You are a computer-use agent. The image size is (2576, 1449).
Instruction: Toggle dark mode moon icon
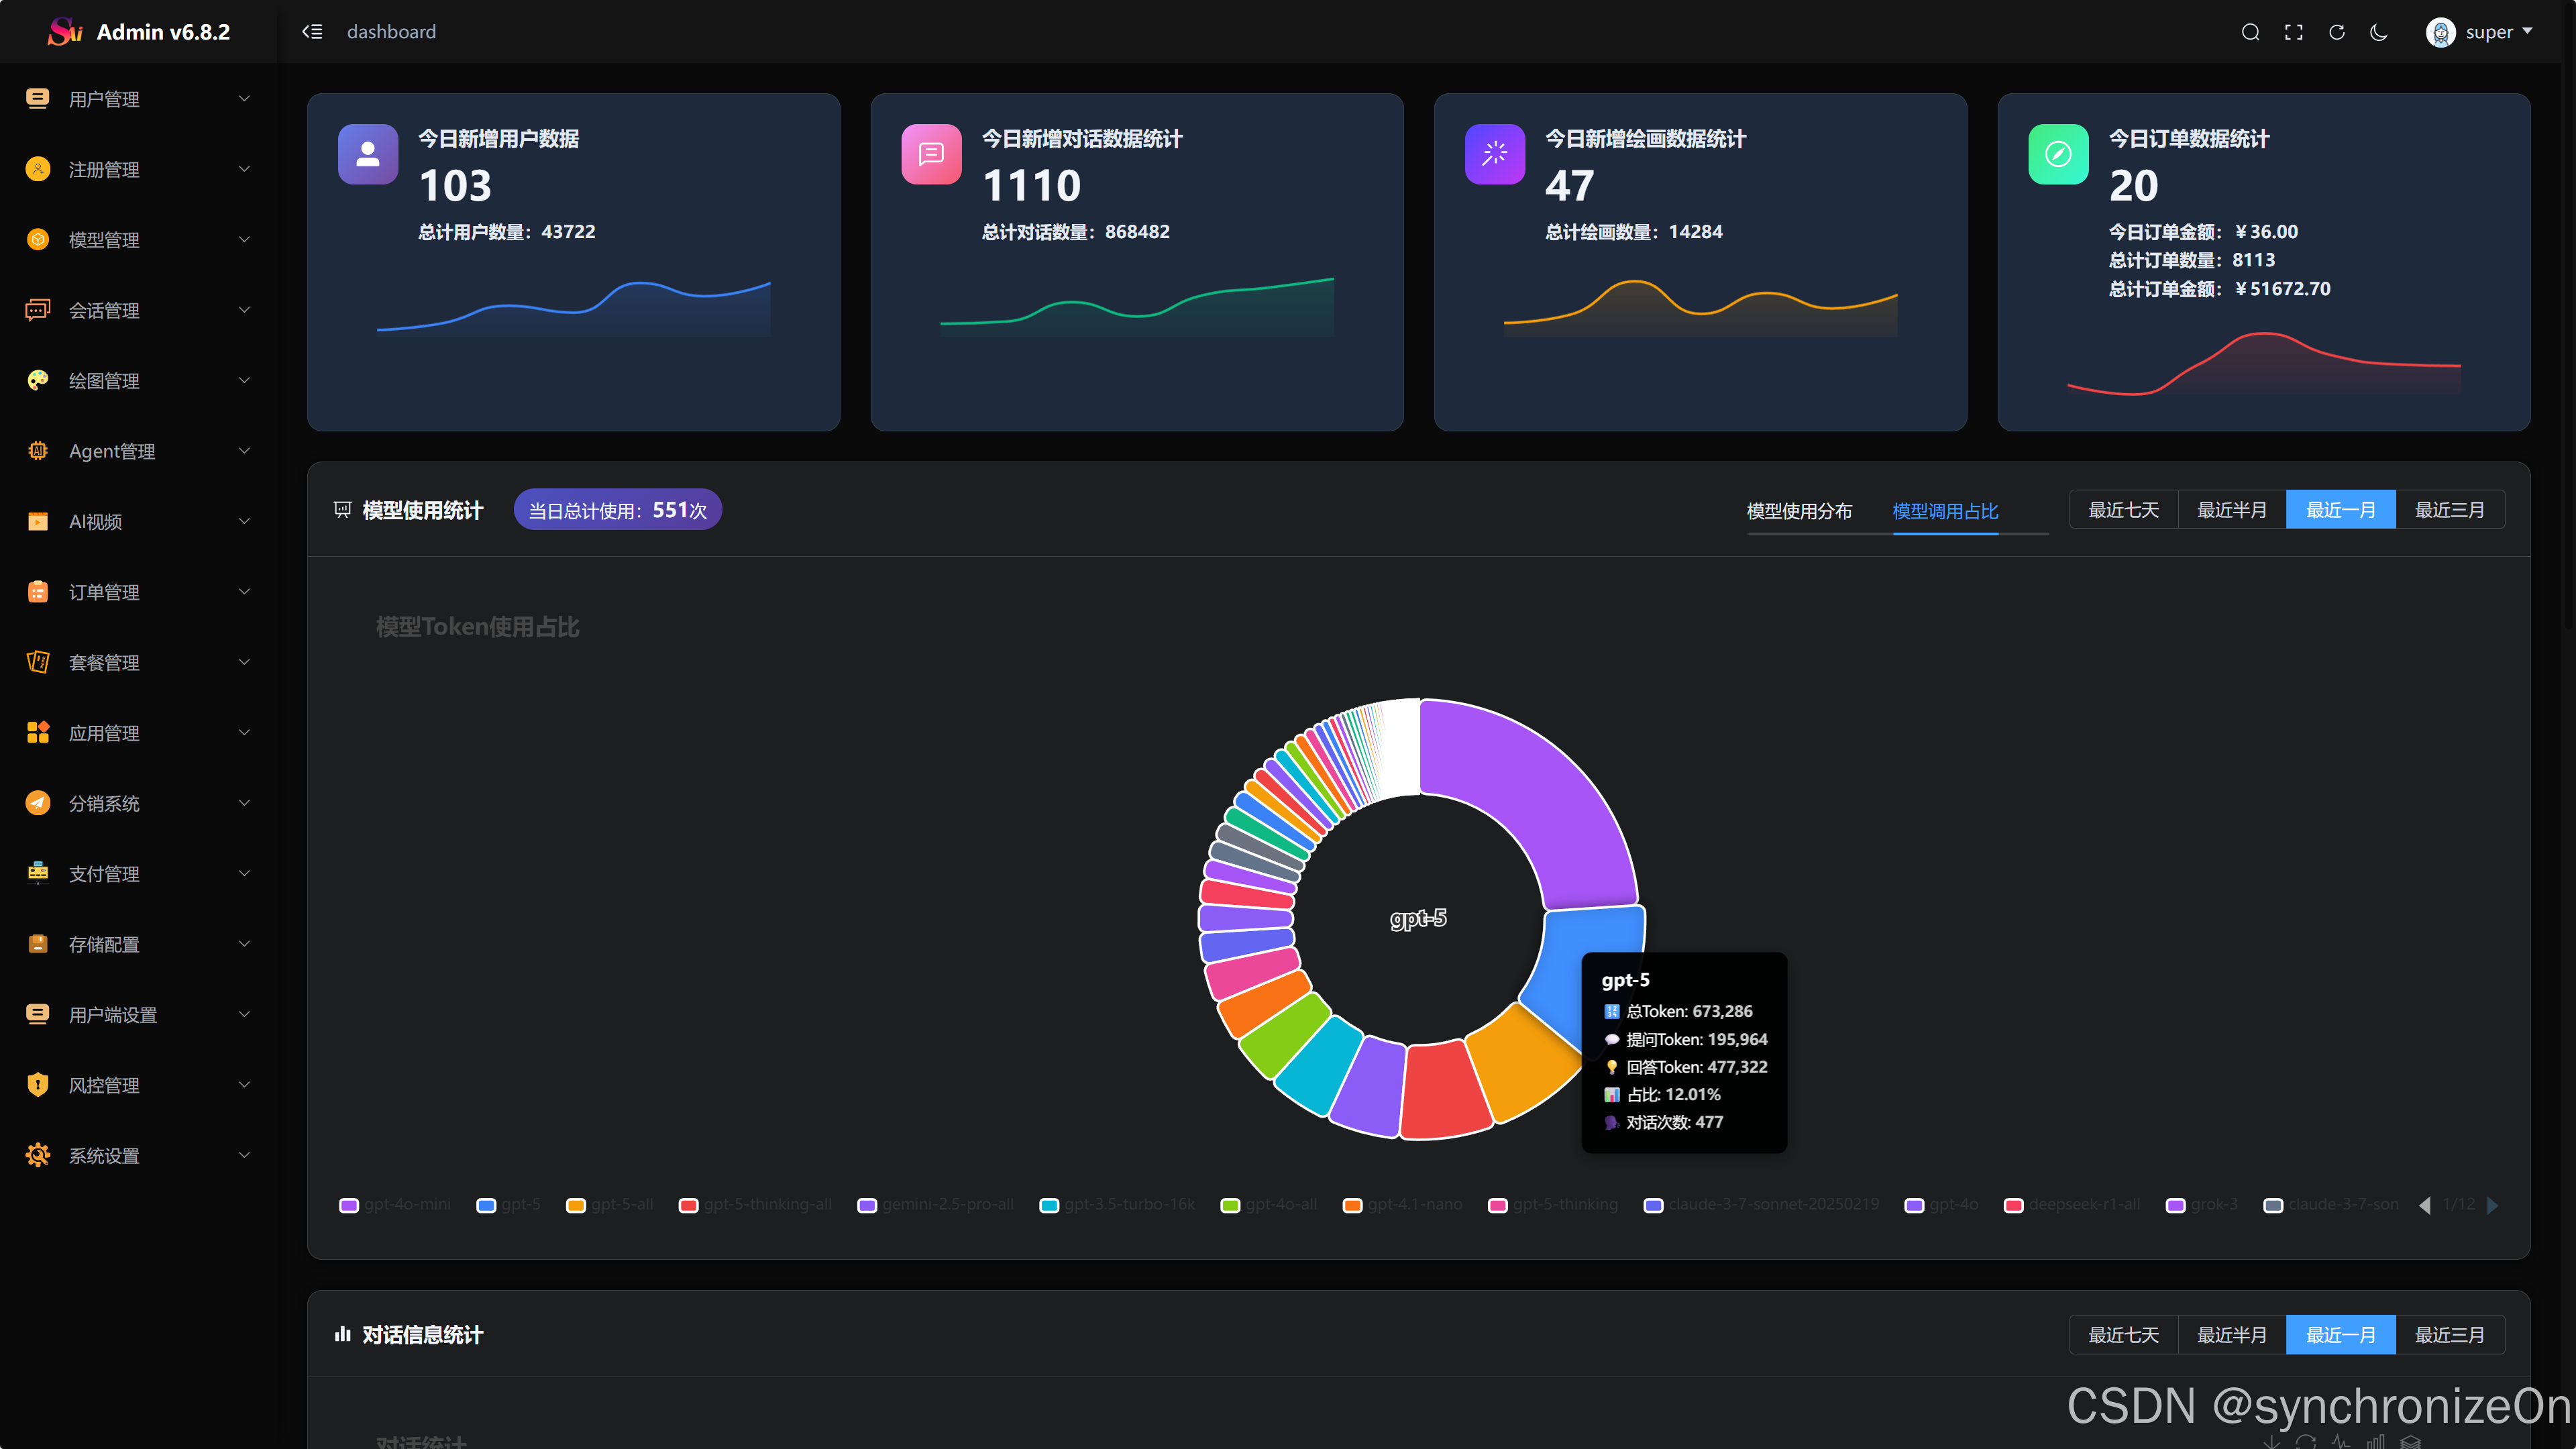coord(2379,32)
